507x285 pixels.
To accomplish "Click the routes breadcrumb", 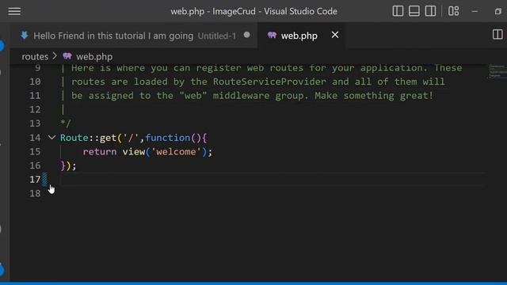I will (35, 56).
